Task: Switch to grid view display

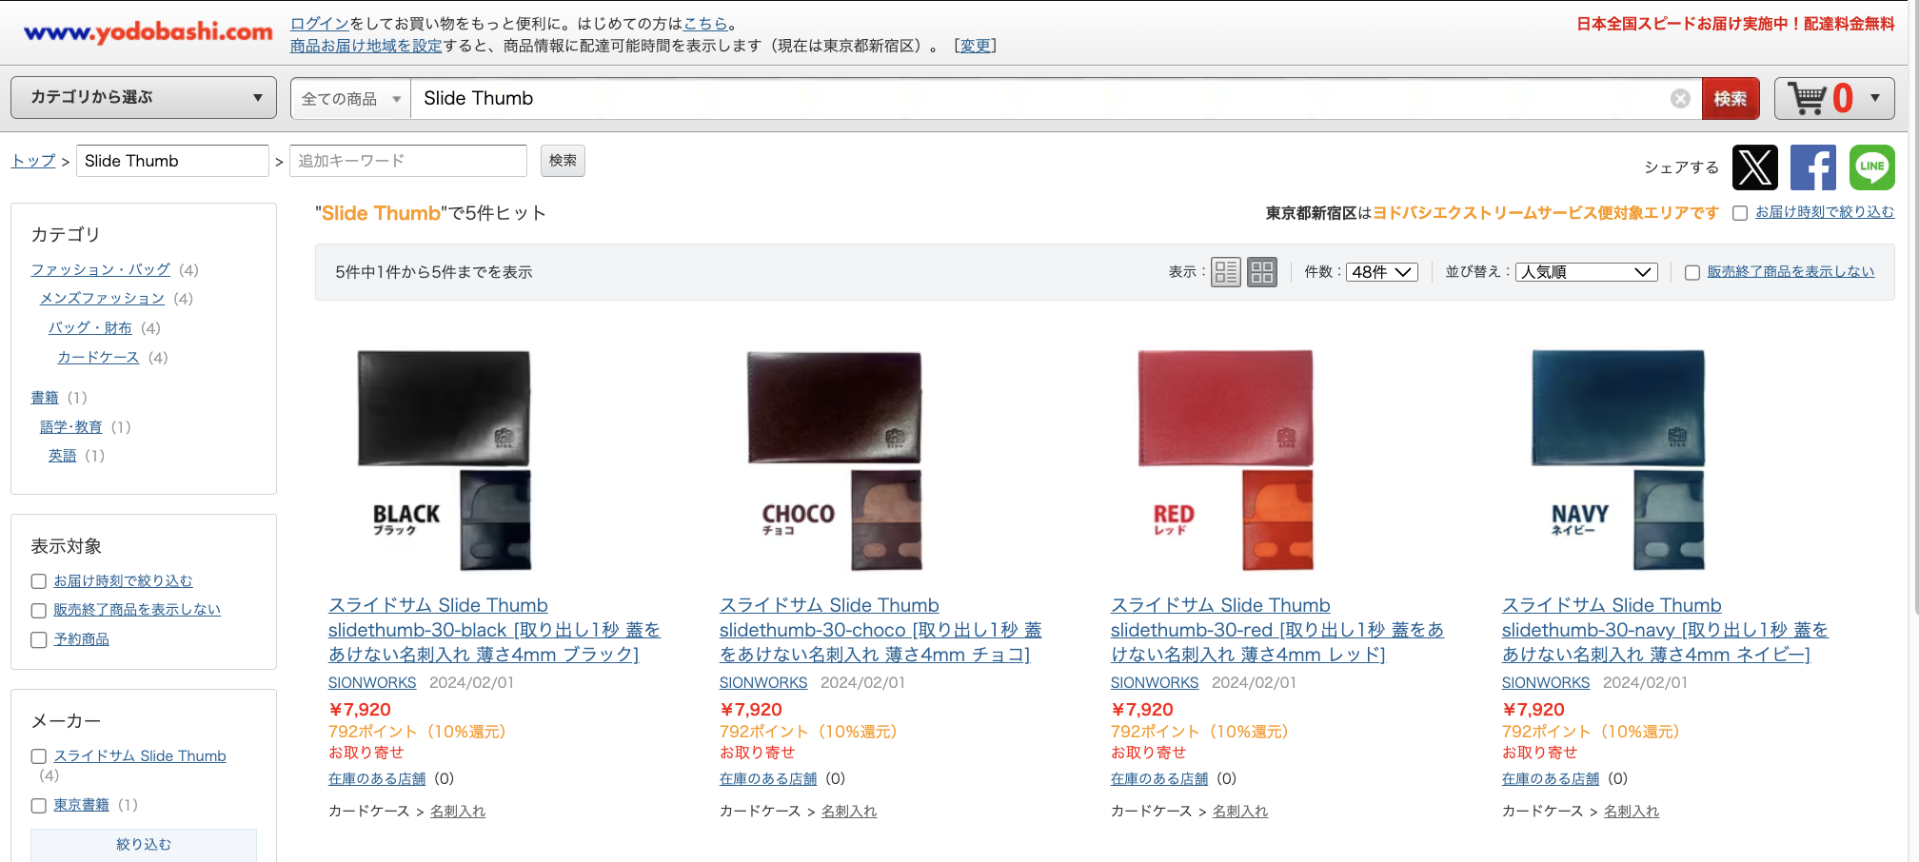Action: click(1262, 272)
